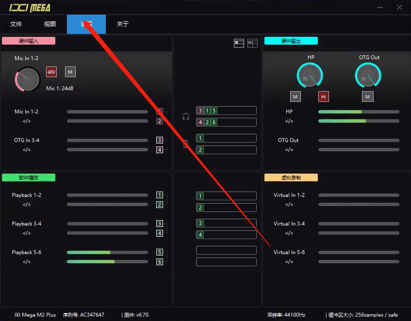This screenshot has width=411, height=321.
Task: Mute the OTG Out output
Action: click(x=368, y=96)
